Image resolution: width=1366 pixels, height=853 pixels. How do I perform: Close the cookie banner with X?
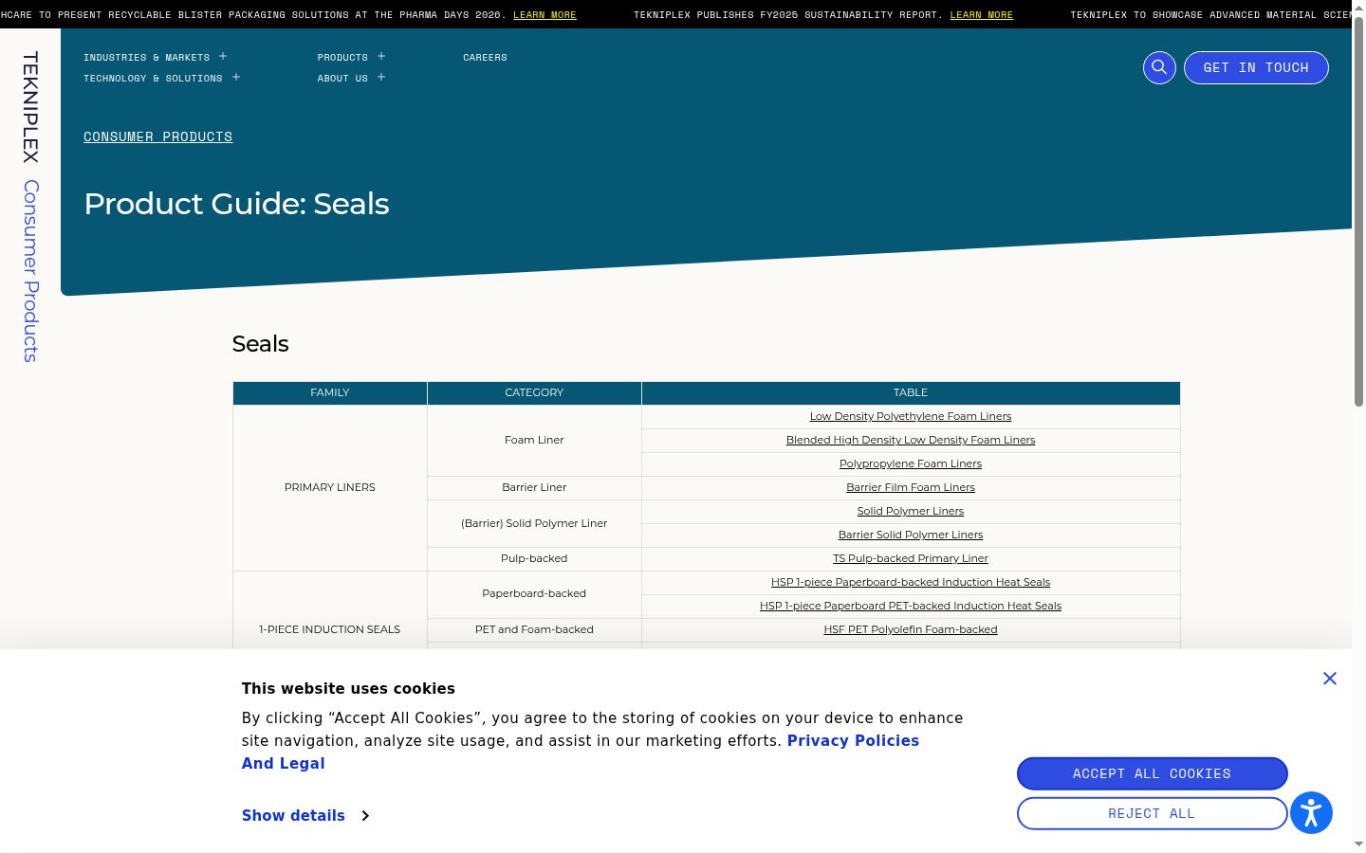pyautogui.click(x=1330, y=679)
